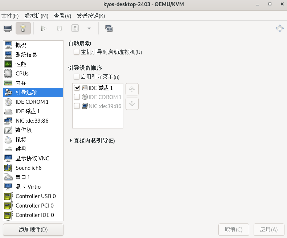Open 发送按键(K) menu
Image resolution: width=287 pixels, height=238 pixels.
(91, 16)
